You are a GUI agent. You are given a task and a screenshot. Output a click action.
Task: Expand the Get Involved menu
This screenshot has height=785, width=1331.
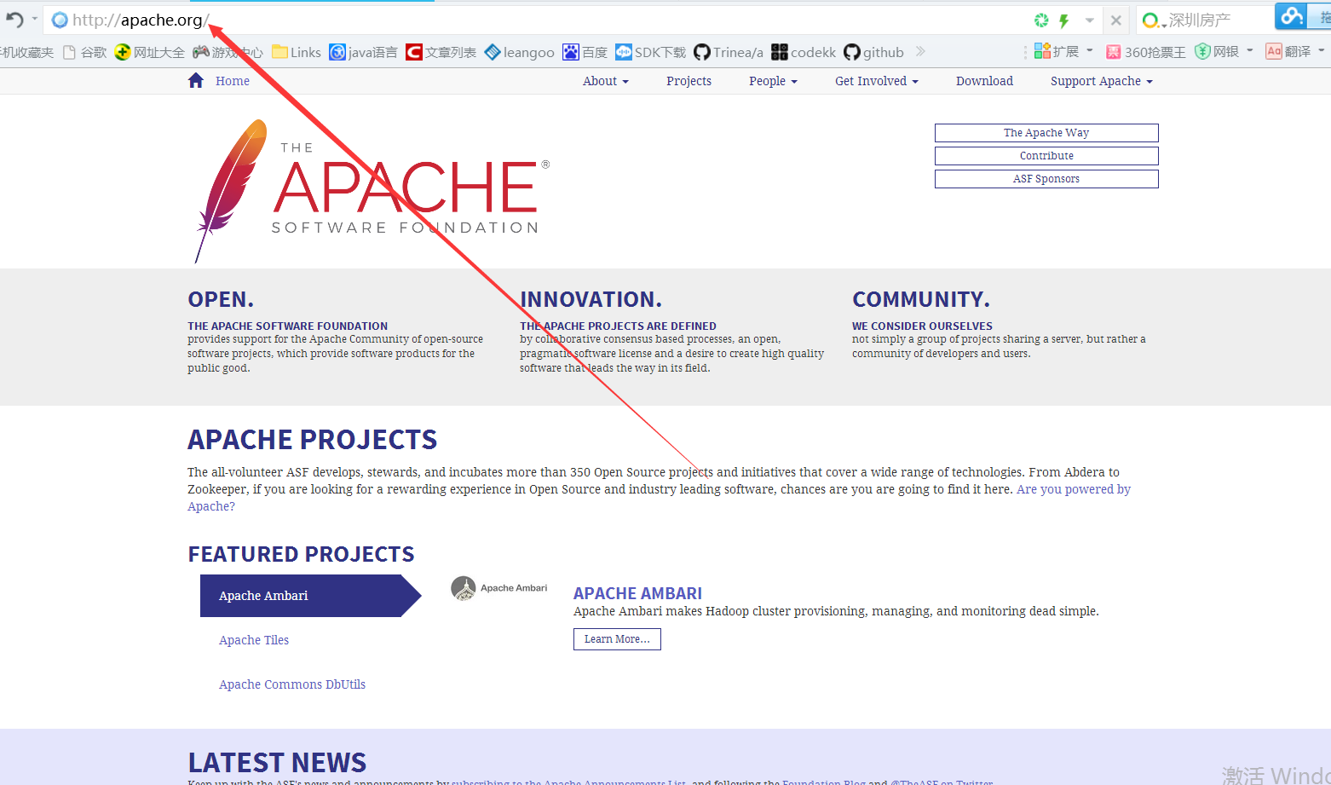[x=877, y=81]
